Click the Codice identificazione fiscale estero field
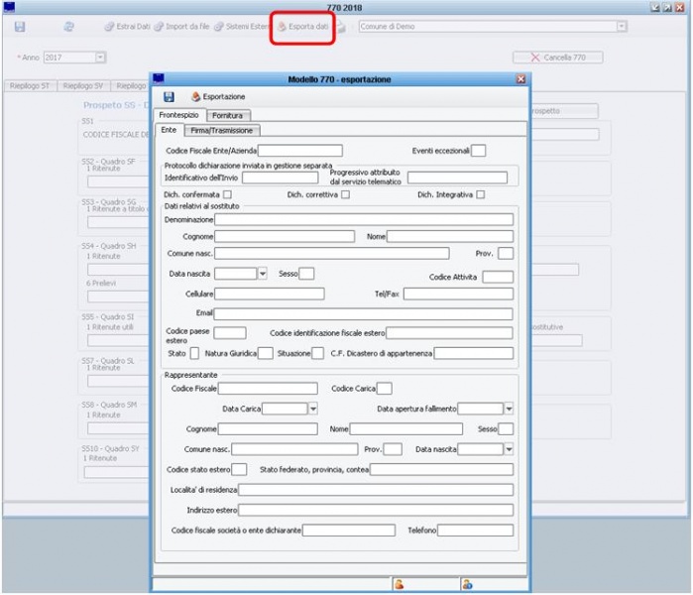The width and height of the screenshot is (693, 595). click(449, 333)
